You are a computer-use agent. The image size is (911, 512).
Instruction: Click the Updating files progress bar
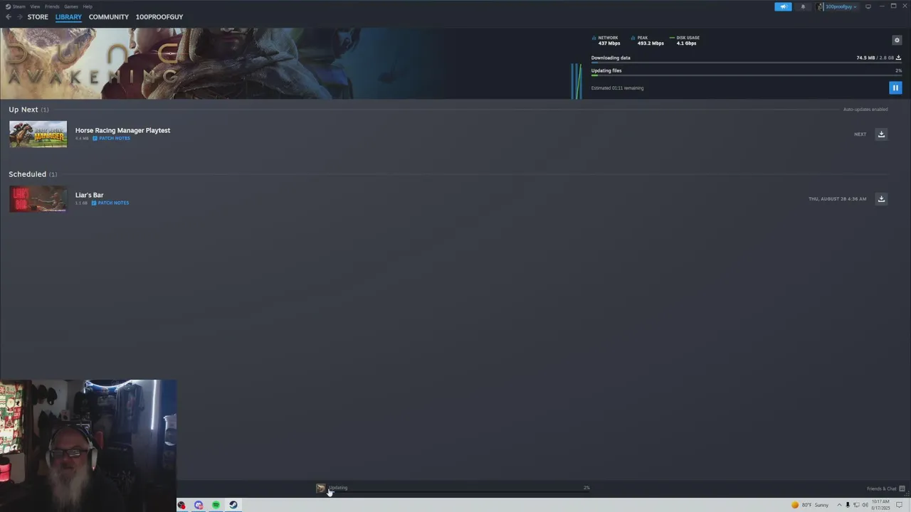747,75
